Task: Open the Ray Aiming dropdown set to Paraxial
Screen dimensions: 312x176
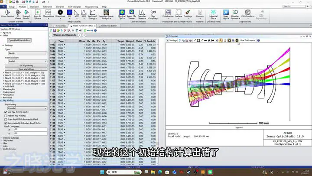Action: 27,108
